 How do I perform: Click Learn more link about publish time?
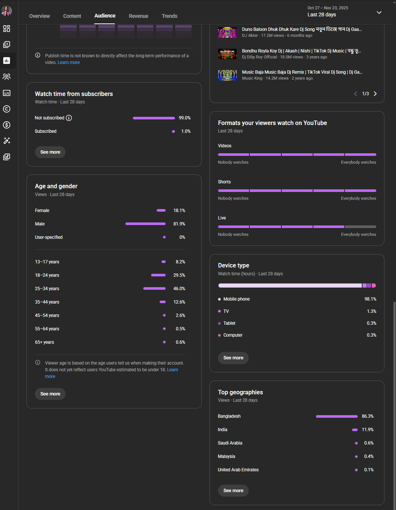click(69, 62)
